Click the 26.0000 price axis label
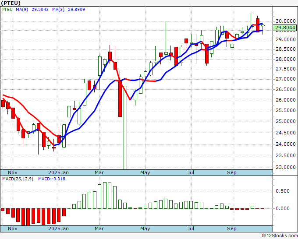 tap(286, 100)
